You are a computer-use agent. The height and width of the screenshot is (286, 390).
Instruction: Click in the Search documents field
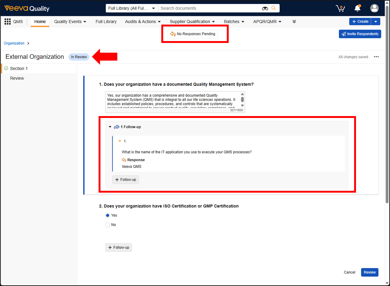point(209,8)
